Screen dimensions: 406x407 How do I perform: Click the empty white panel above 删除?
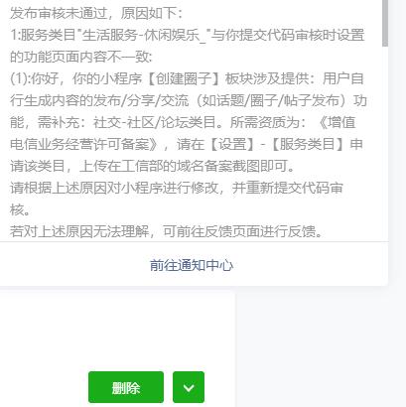117,328
